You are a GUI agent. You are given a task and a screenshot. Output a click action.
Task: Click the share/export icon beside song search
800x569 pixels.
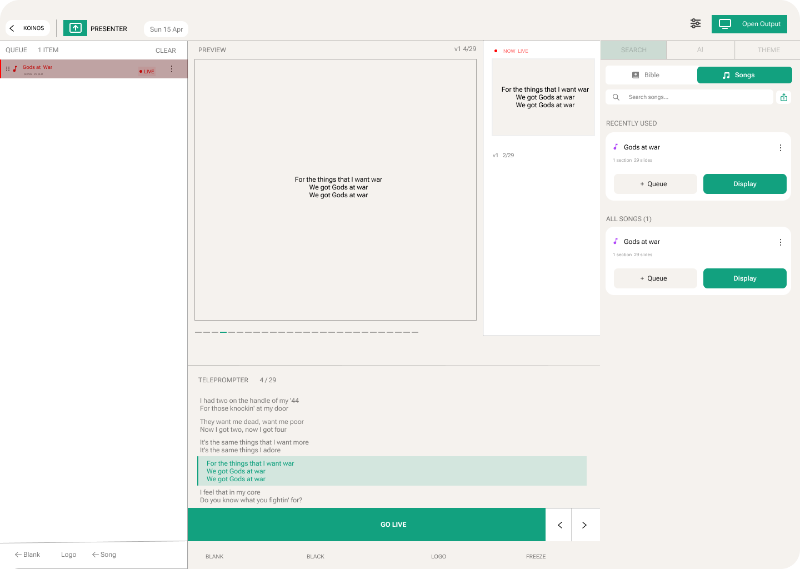783,97
